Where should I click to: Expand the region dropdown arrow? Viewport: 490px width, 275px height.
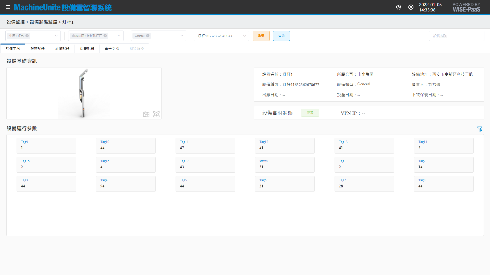coord(56,36)
